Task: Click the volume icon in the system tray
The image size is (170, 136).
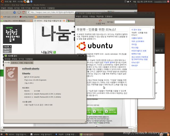Action: [130, 2]
